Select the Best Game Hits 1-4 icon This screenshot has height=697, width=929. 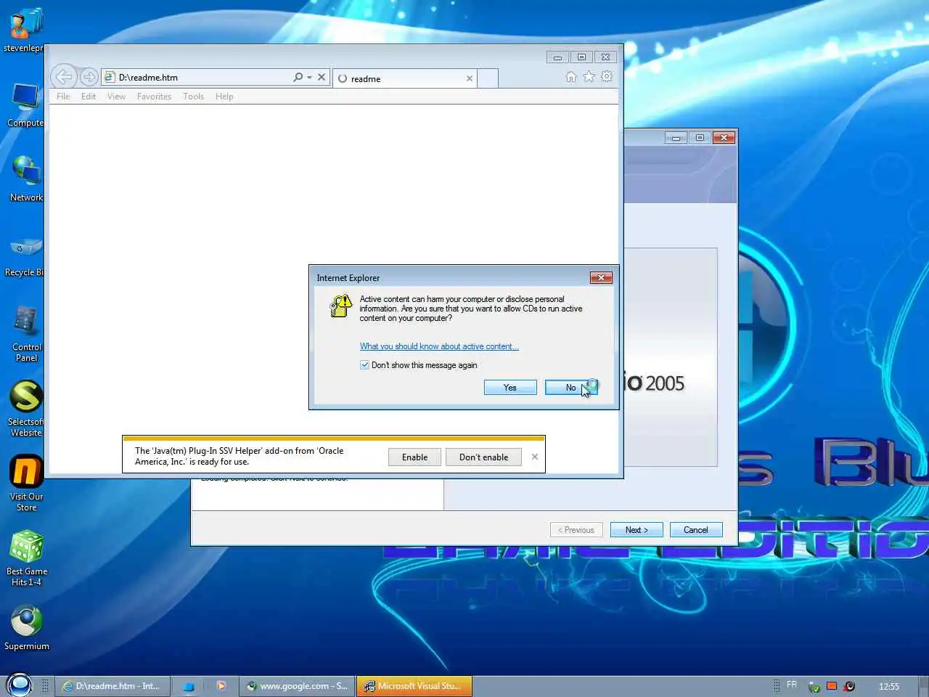point(27,558)
